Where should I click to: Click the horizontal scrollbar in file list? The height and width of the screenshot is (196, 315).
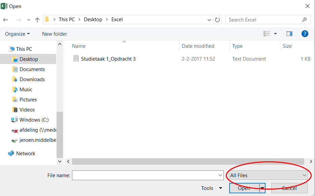[x=188, y=162]
